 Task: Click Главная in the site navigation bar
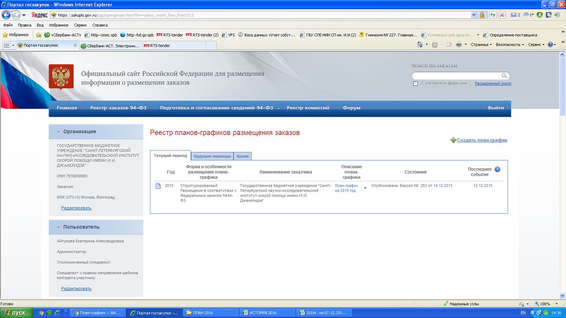pyautogui.click(x=67, y=108)
